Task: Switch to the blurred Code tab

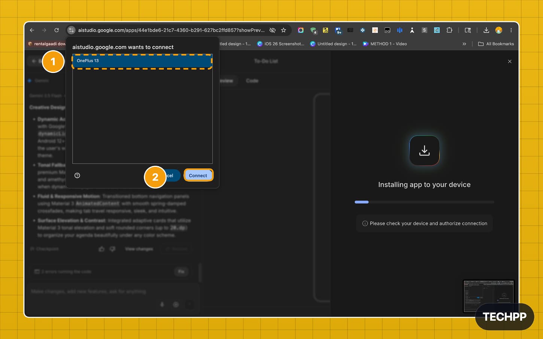Action: (x=252, y=81)
